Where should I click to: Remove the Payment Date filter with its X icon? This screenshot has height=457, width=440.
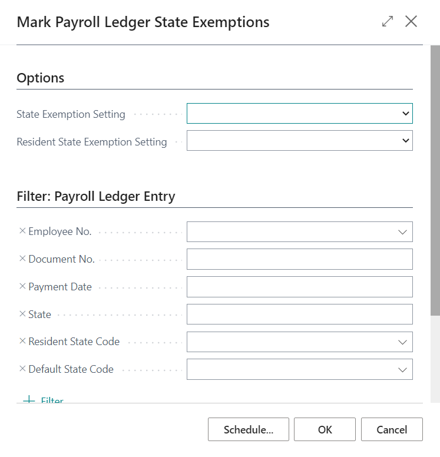tap(22, 286)
